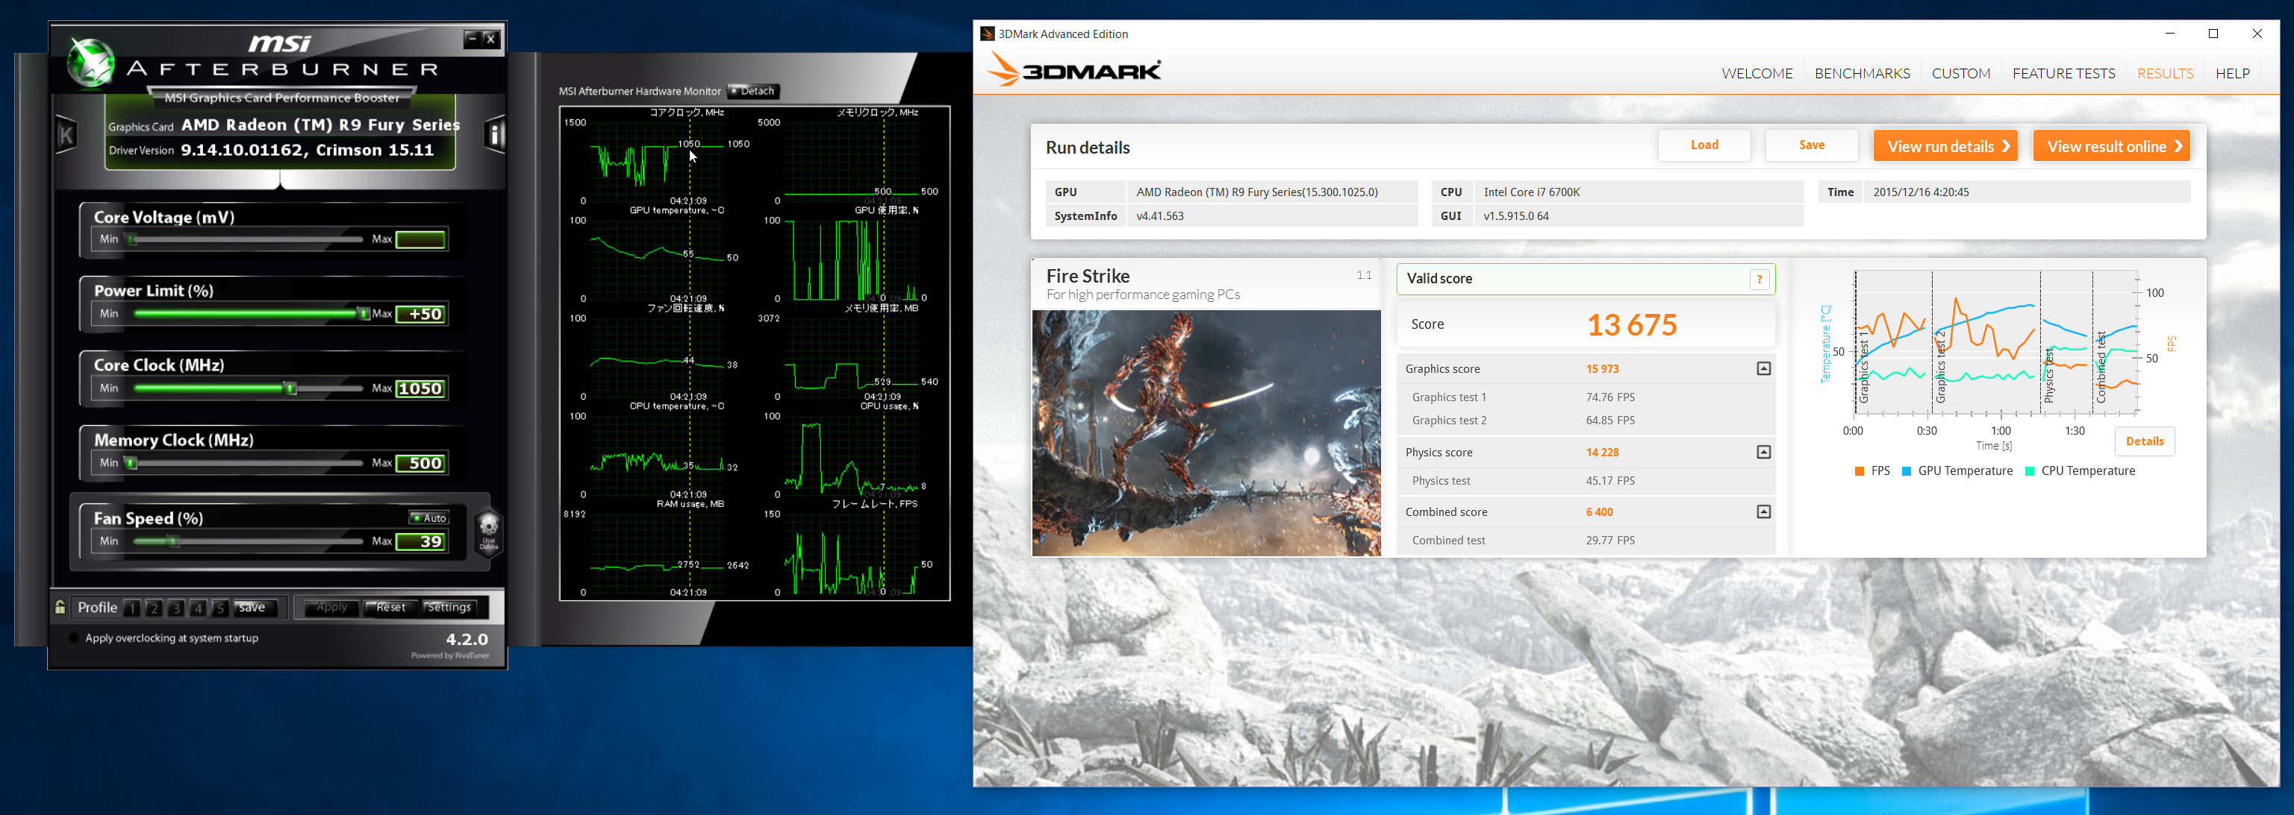Open the chart Details button
2294x815 pixels.
tap(2145, 441)
